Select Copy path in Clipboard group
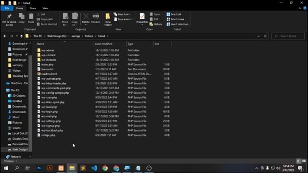 [x=45, y=19]
